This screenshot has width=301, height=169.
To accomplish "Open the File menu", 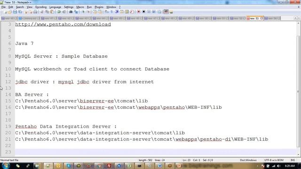I will pos(3,7).
